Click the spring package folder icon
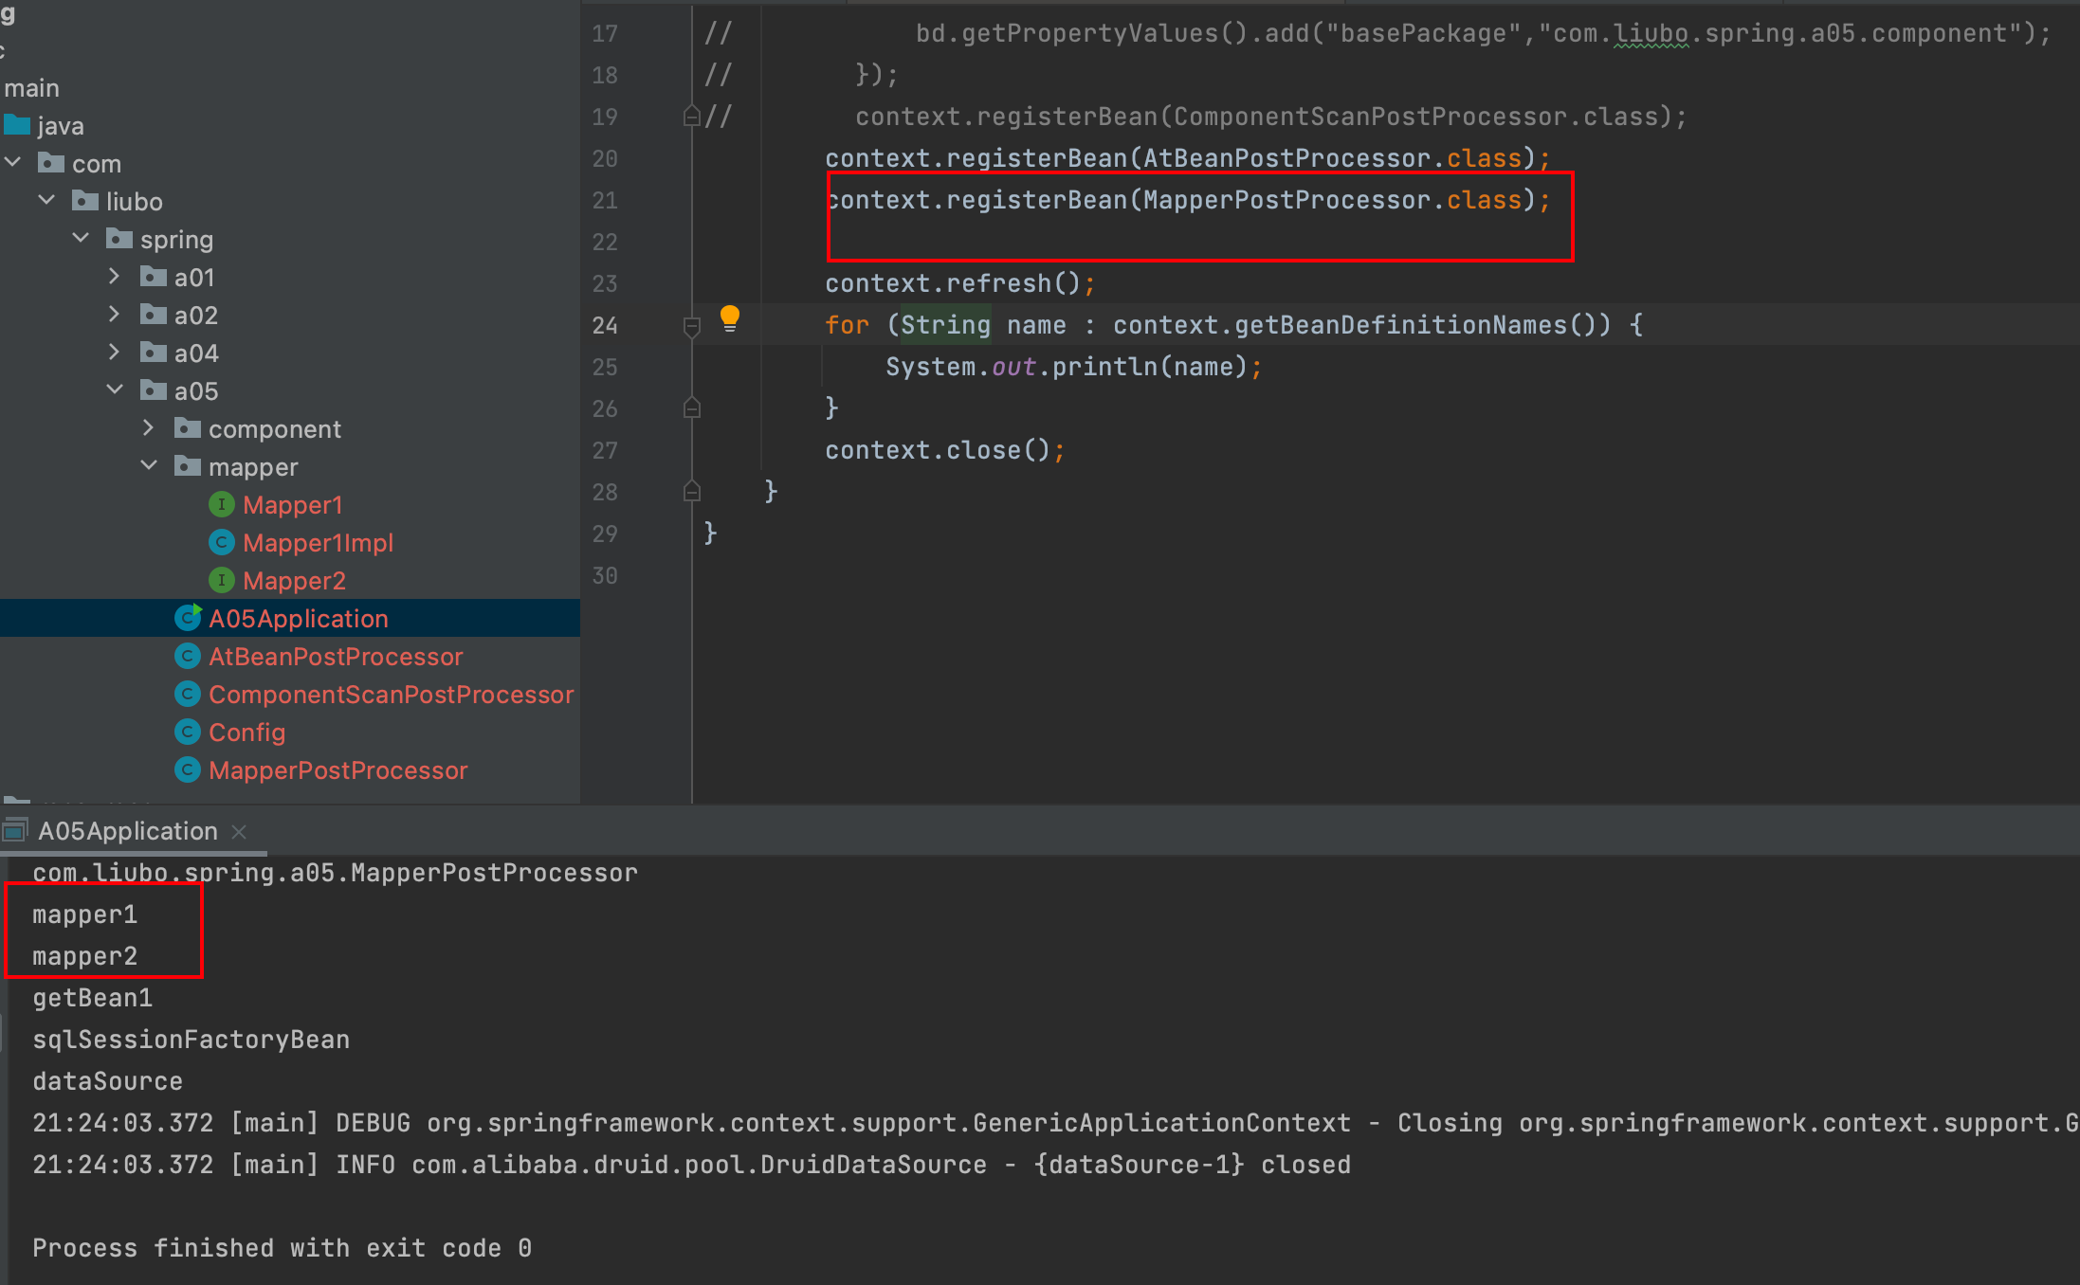This screenshot has width=2080, height=1285. click(119, 238)
